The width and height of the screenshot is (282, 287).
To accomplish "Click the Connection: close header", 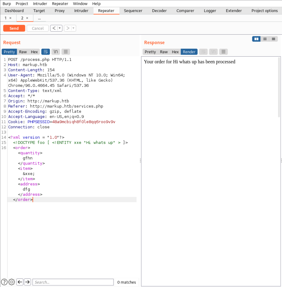I will pyautogui.click(x=29, y=127).
